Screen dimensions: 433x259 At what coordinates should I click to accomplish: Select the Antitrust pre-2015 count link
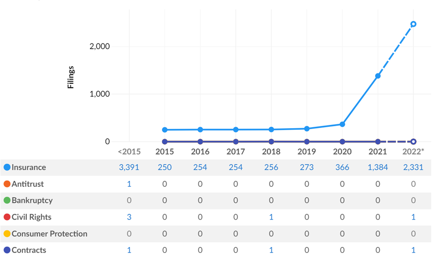[129, 184]
